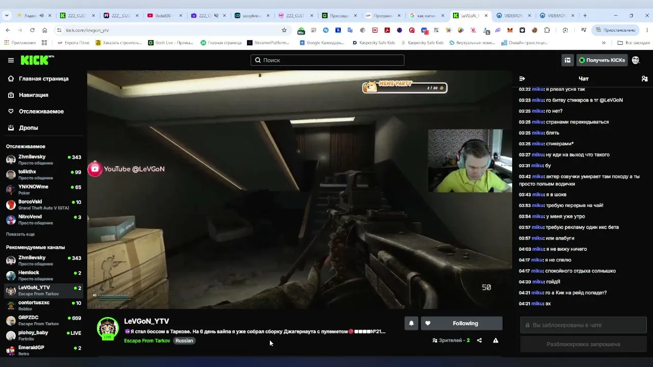View site information icon in address bar
653x367 pixels.
tap(59, 30)
